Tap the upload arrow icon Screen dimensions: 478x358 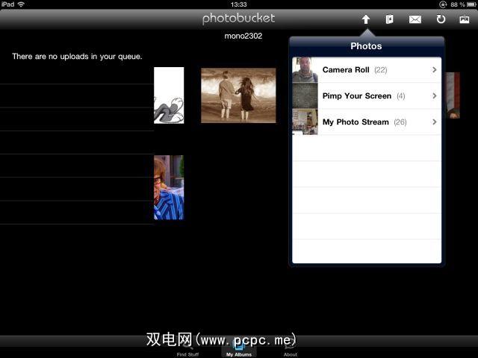[x=366, y=19]
